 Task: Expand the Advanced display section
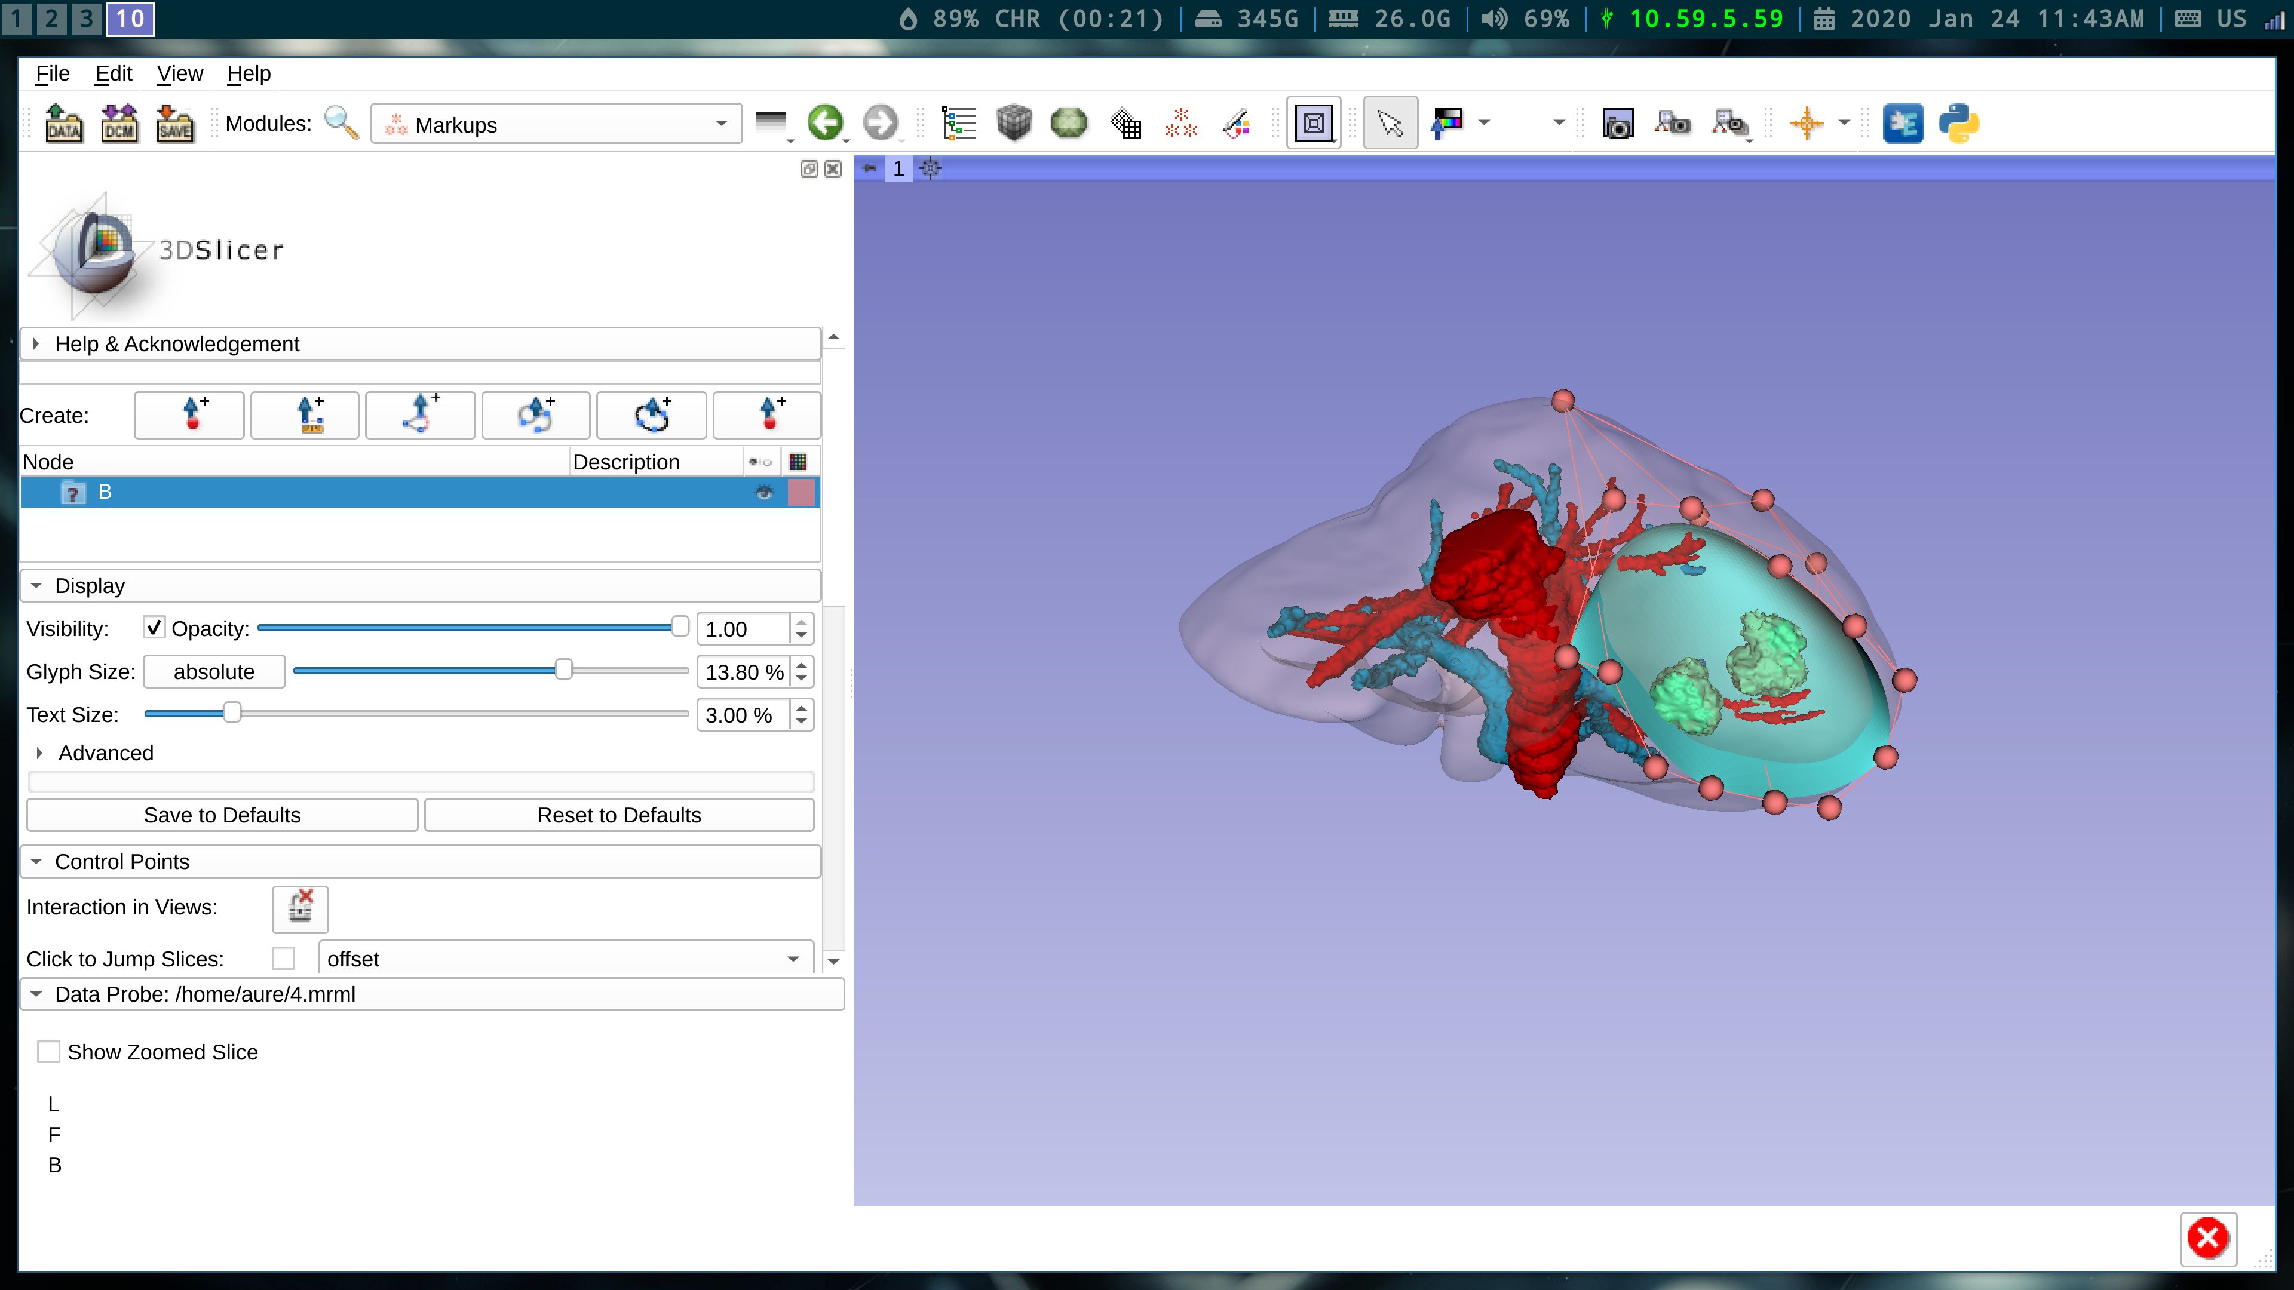click(x=106, y=752)
